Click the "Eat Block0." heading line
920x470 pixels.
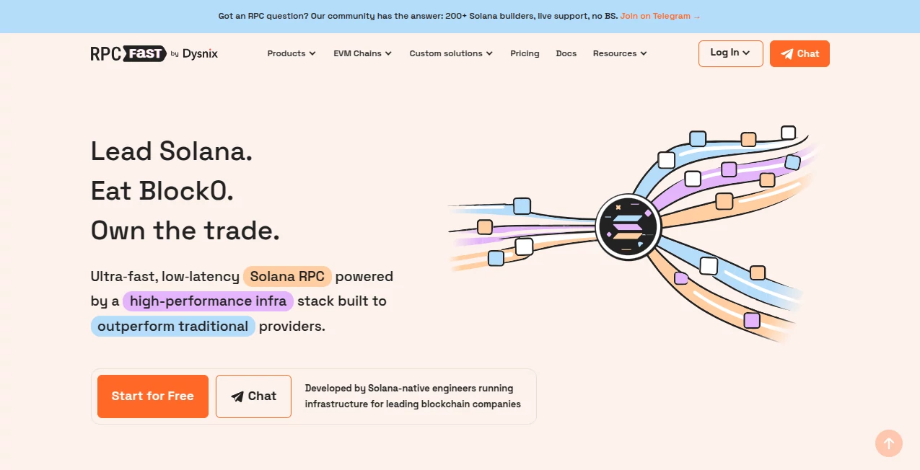[162, 191]
